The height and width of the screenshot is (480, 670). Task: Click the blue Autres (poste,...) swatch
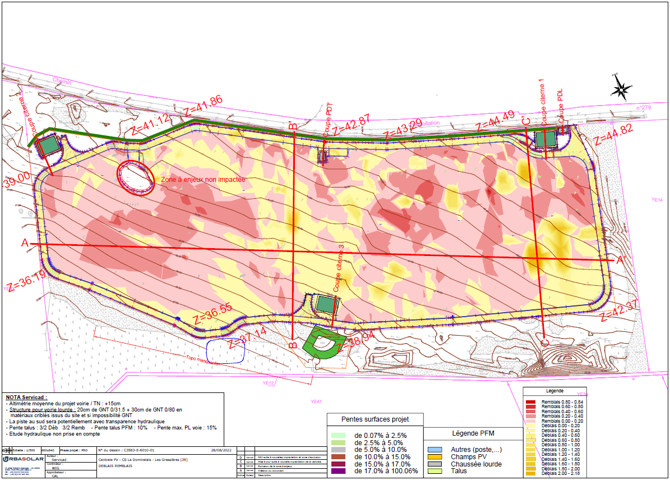coord(435,450)
